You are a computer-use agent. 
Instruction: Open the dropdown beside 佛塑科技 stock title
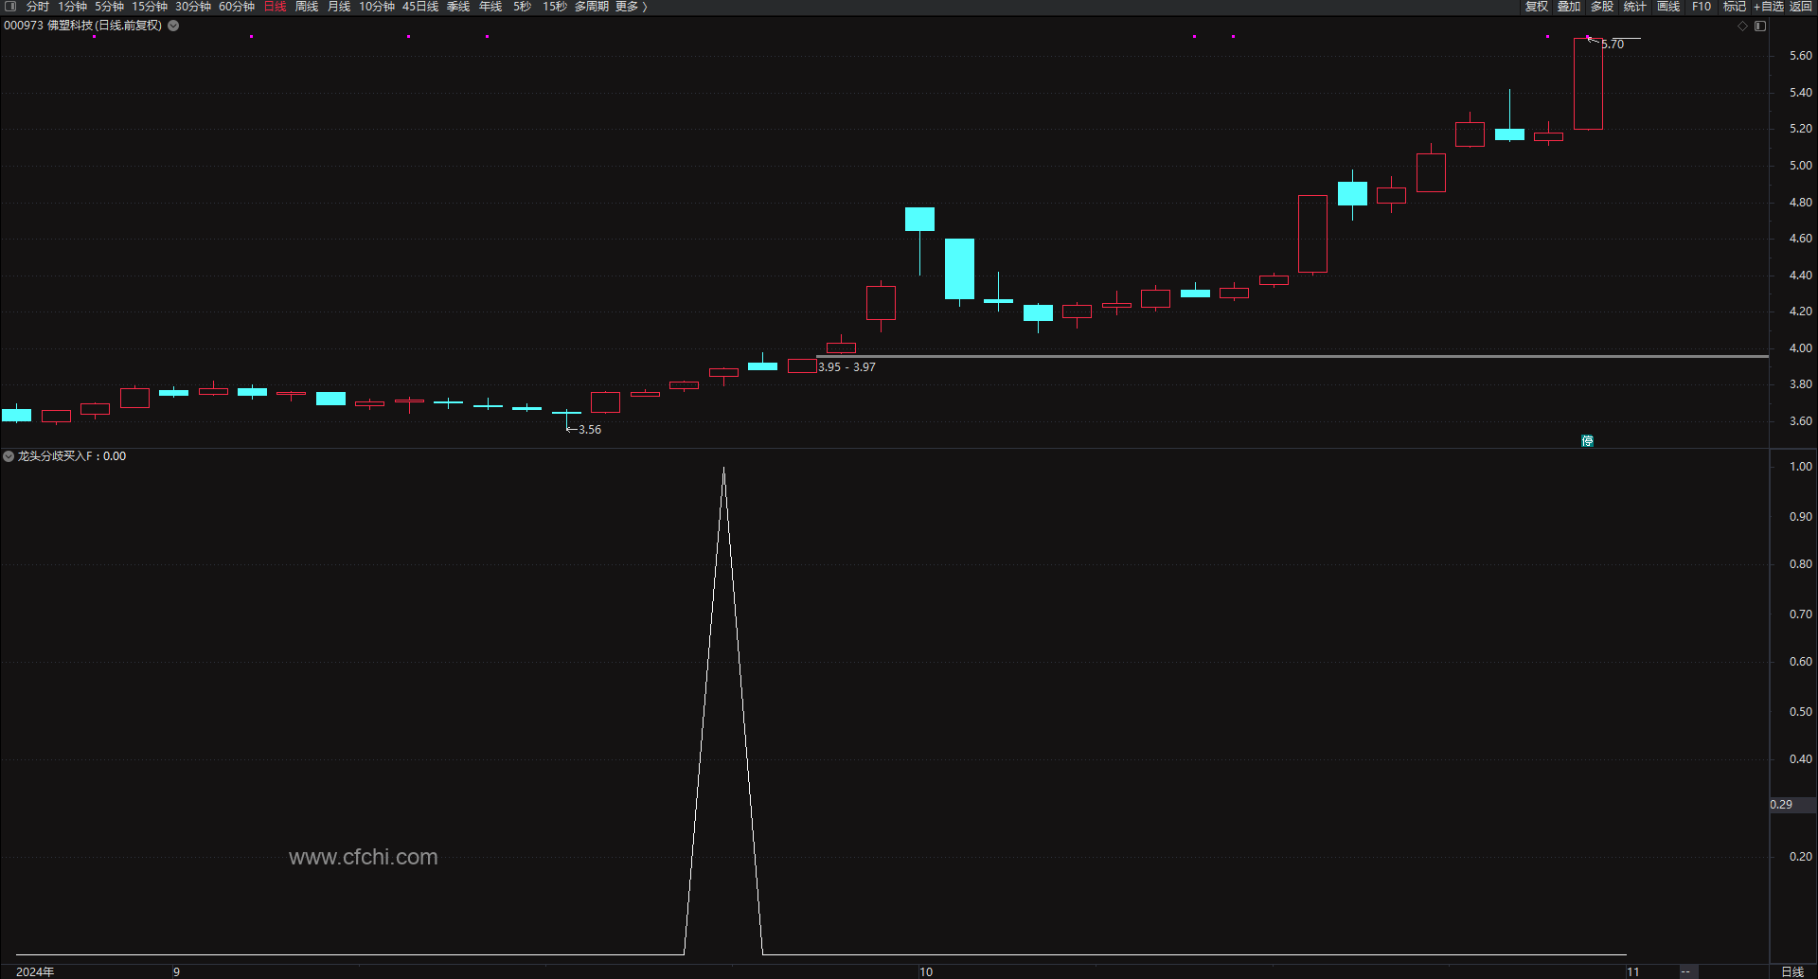(x=173, y=26)
